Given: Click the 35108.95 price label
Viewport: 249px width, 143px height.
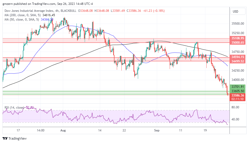Looking at the screenshot, I should click(237, 38).
